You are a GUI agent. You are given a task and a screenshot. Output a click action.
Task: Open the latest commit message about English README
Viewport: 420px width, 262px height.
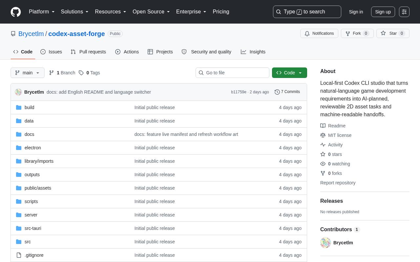pos(99,92)
